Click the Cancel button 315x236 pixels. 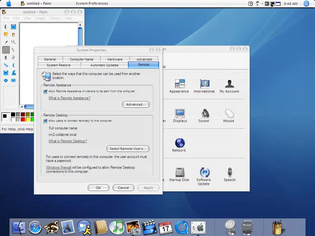[123, 188]
